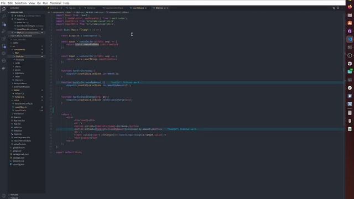Expand the public folder
Screen dimensions: 354x199
(x=15, y=43)
